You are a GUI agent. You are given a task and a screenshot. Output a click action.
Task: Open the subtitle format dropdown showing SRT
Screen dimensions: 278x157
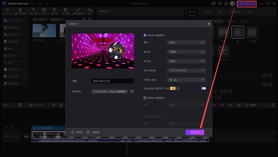point(186,123)
